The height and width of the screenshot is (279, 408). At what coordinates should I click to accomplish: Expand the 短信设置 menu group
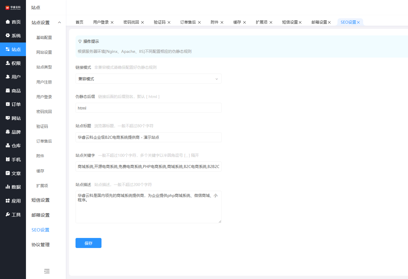pos(41,200)
